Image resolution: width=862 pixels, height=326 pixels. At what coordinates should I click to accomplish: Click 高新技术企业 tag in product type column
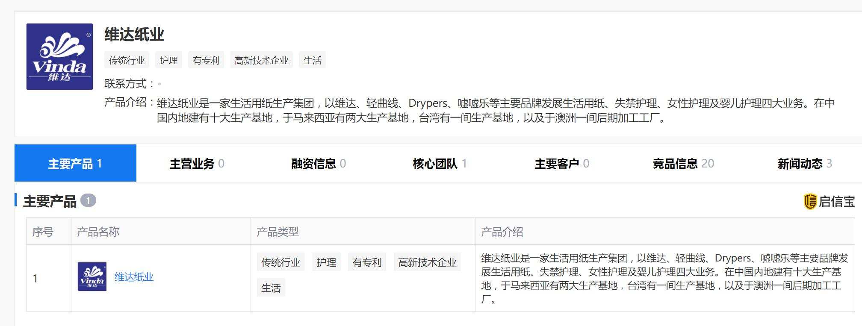coord(427,262)
